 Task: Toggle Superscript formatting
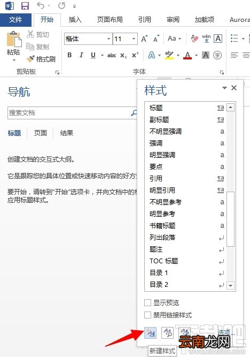pos(135,55)
